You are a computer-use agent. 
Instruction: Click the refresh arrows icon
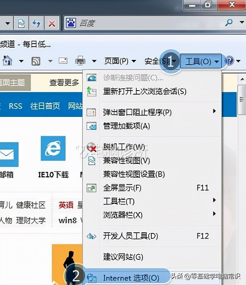[x=36, y=23]
